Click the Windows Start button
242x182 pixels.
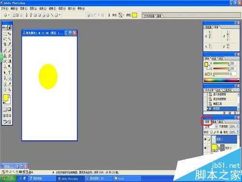tap(8, 179)
